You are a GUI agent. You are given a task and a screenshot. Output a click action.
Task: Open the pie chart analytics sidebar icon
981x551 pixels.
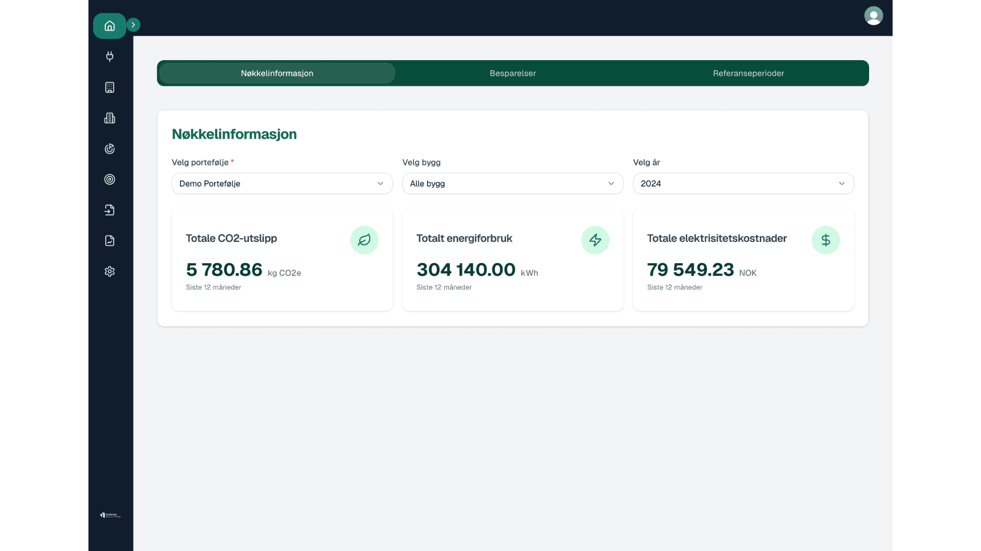tap(109, 148)
